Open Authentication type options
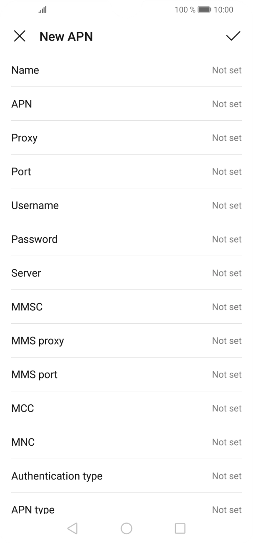 click(x=126, y=476)
